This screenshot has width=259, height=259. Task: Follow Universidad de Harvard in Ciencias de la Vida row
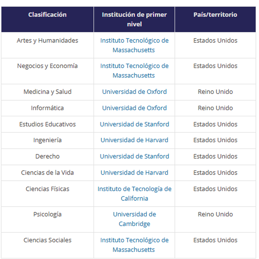point(134,173)
